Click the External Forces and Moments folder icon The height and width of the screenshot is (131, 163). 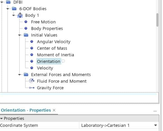pos(26,75)
